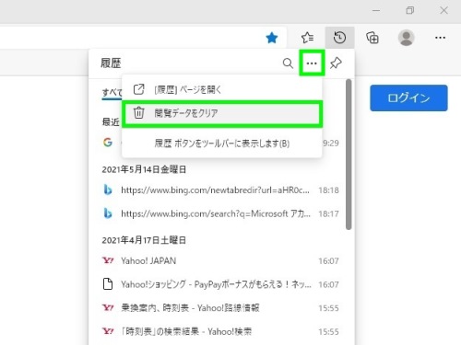
Task: Click the history panel more options button
Action: tap(312, 63)
